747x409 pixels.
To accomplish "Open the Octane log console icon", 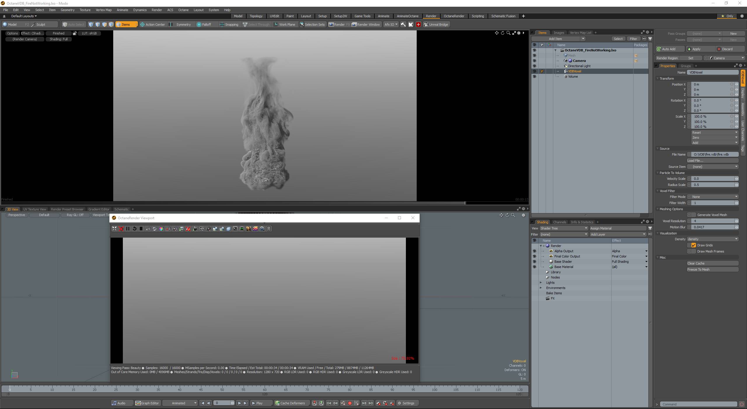I will (235, 229).
